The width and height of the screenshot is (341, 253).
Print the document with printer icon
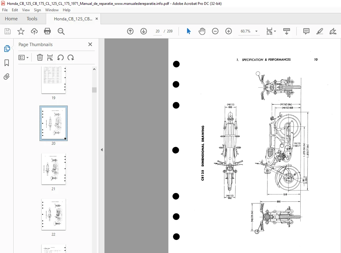pos(47,31)
